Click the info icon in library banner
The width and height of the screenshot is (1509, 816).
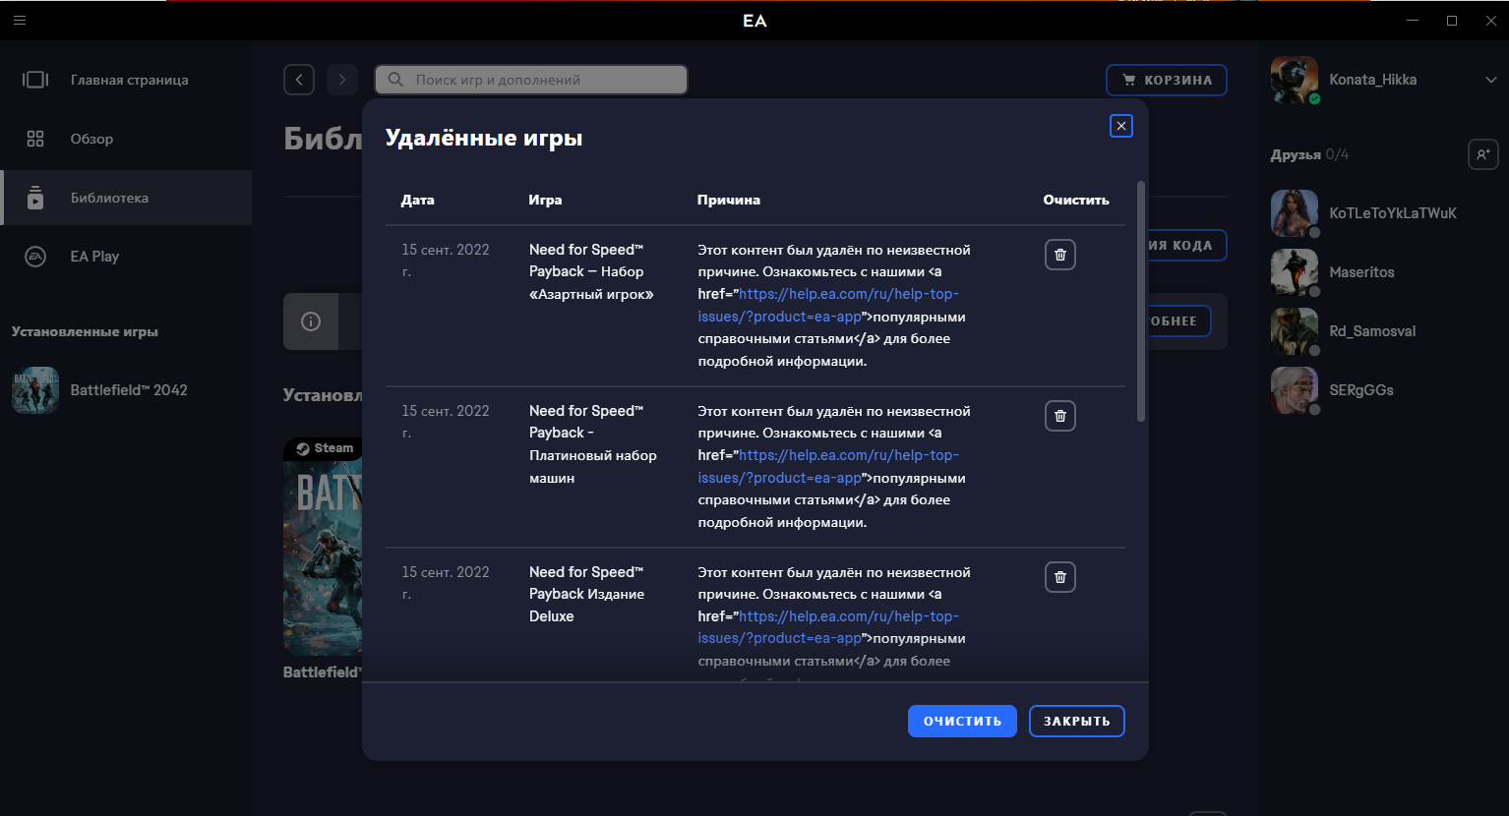[311, 321]
